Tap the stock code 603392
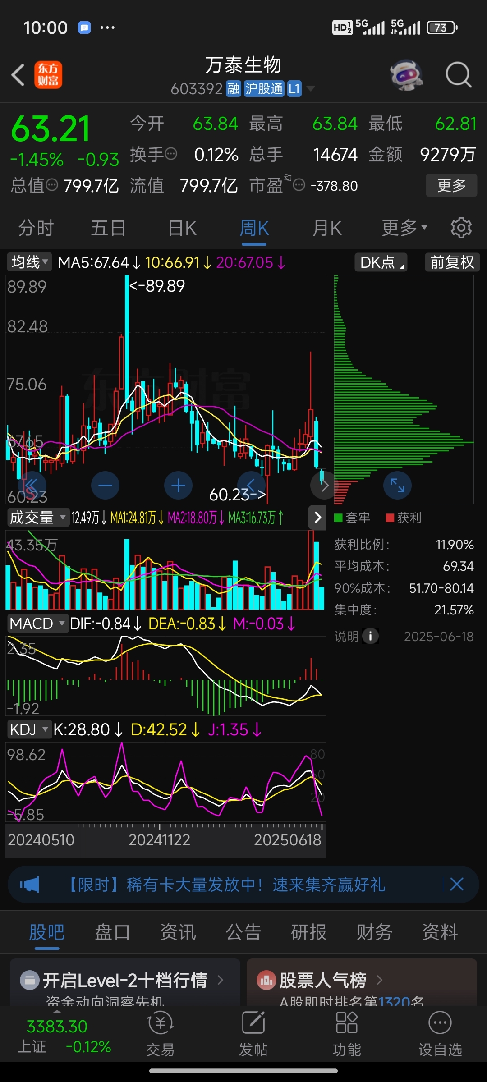The height and width of the screenshot is (1082, 487). [197, 89]
